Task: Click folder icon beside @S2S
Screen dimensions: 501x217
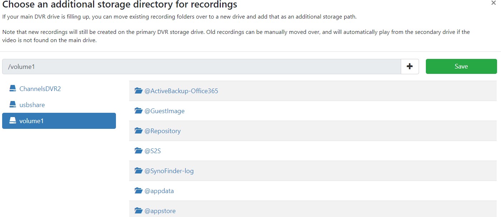Action: tap(138, 151)
